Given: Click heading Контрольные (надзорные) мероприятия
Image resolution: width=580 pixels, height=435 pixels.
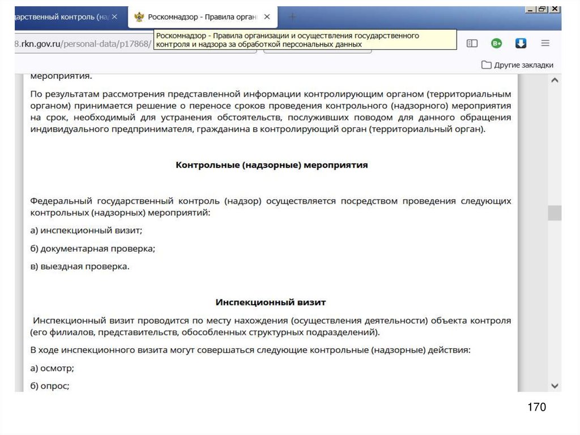Looking at the screenshot, I should click(x=271, y=165).
